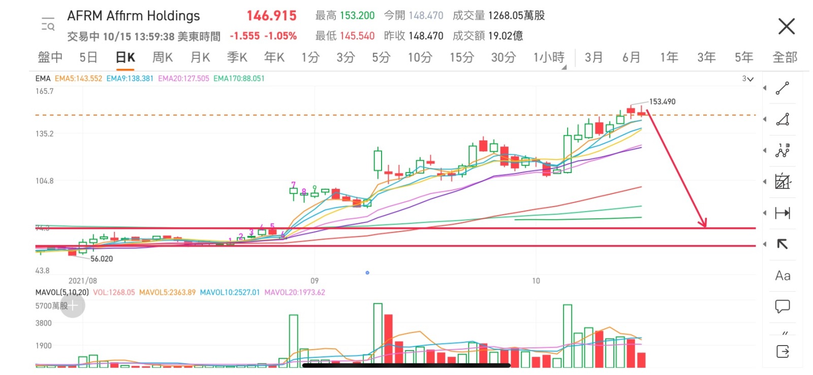Switch to the 15分 minute chart
The height and width of the screenshot is (375, 813).
(x=461, y=57)
